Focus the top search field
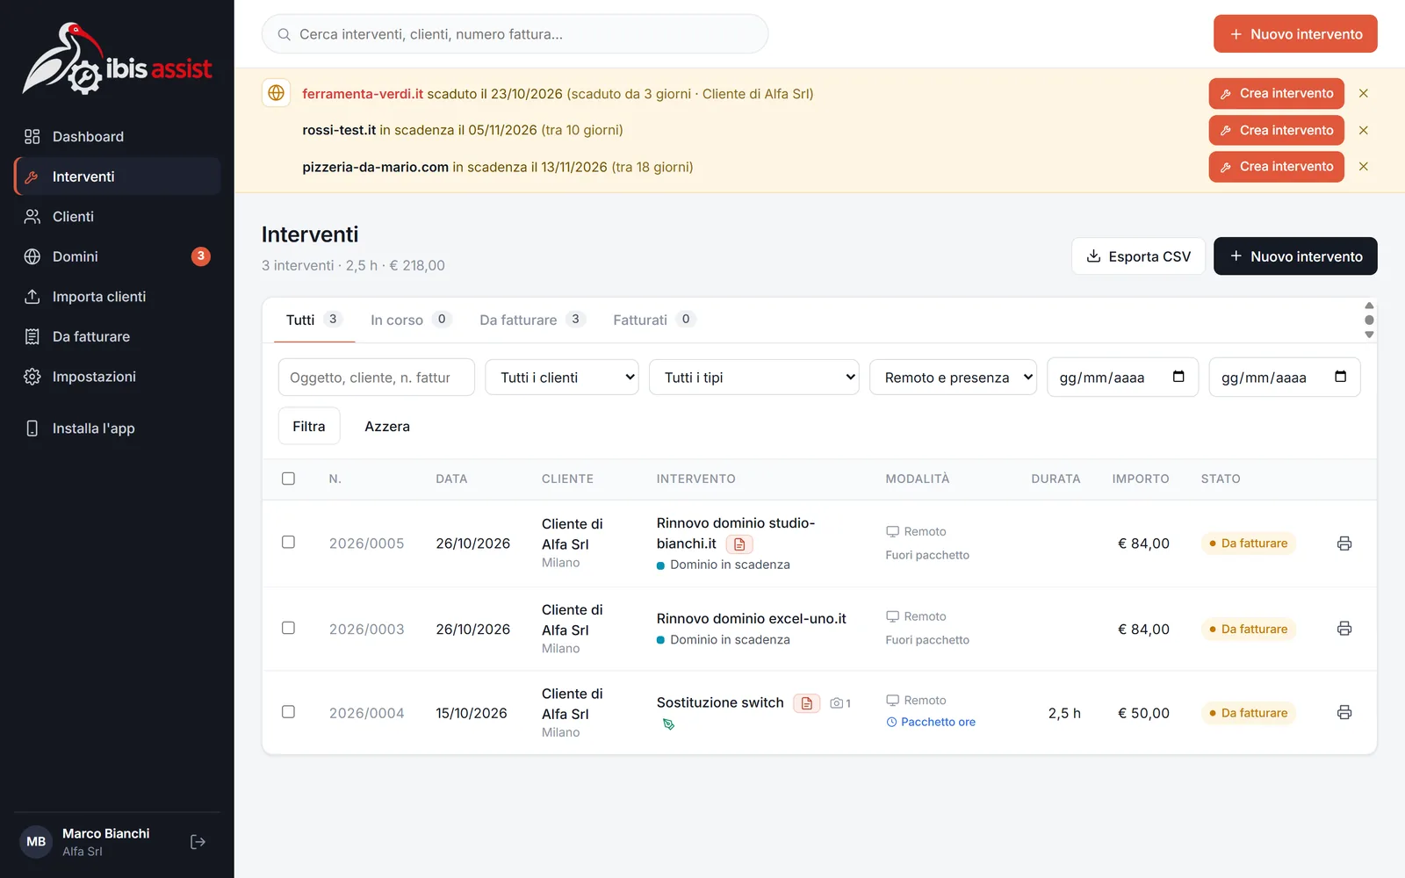This screenshot has width=1405, height=878. 515,34
